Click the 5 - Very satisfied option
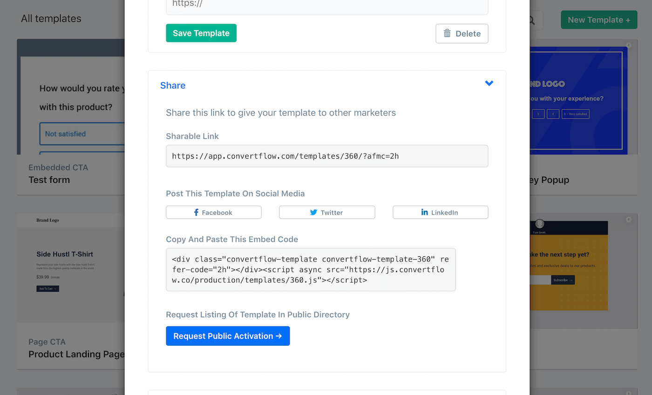This screenshot has height=395, width=652. click(x=575, y=114)
